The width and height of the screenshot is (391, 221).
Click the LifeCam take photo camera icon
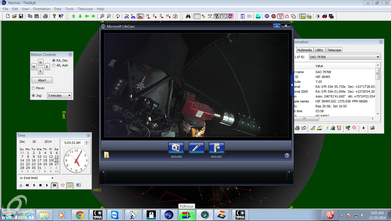[176, 148]
